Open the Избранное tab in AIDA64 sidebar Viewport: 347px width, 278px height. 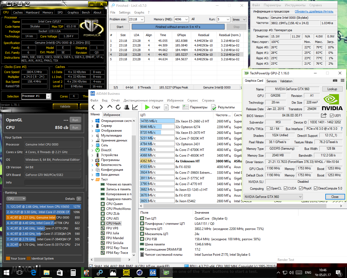tap(112, 115)
